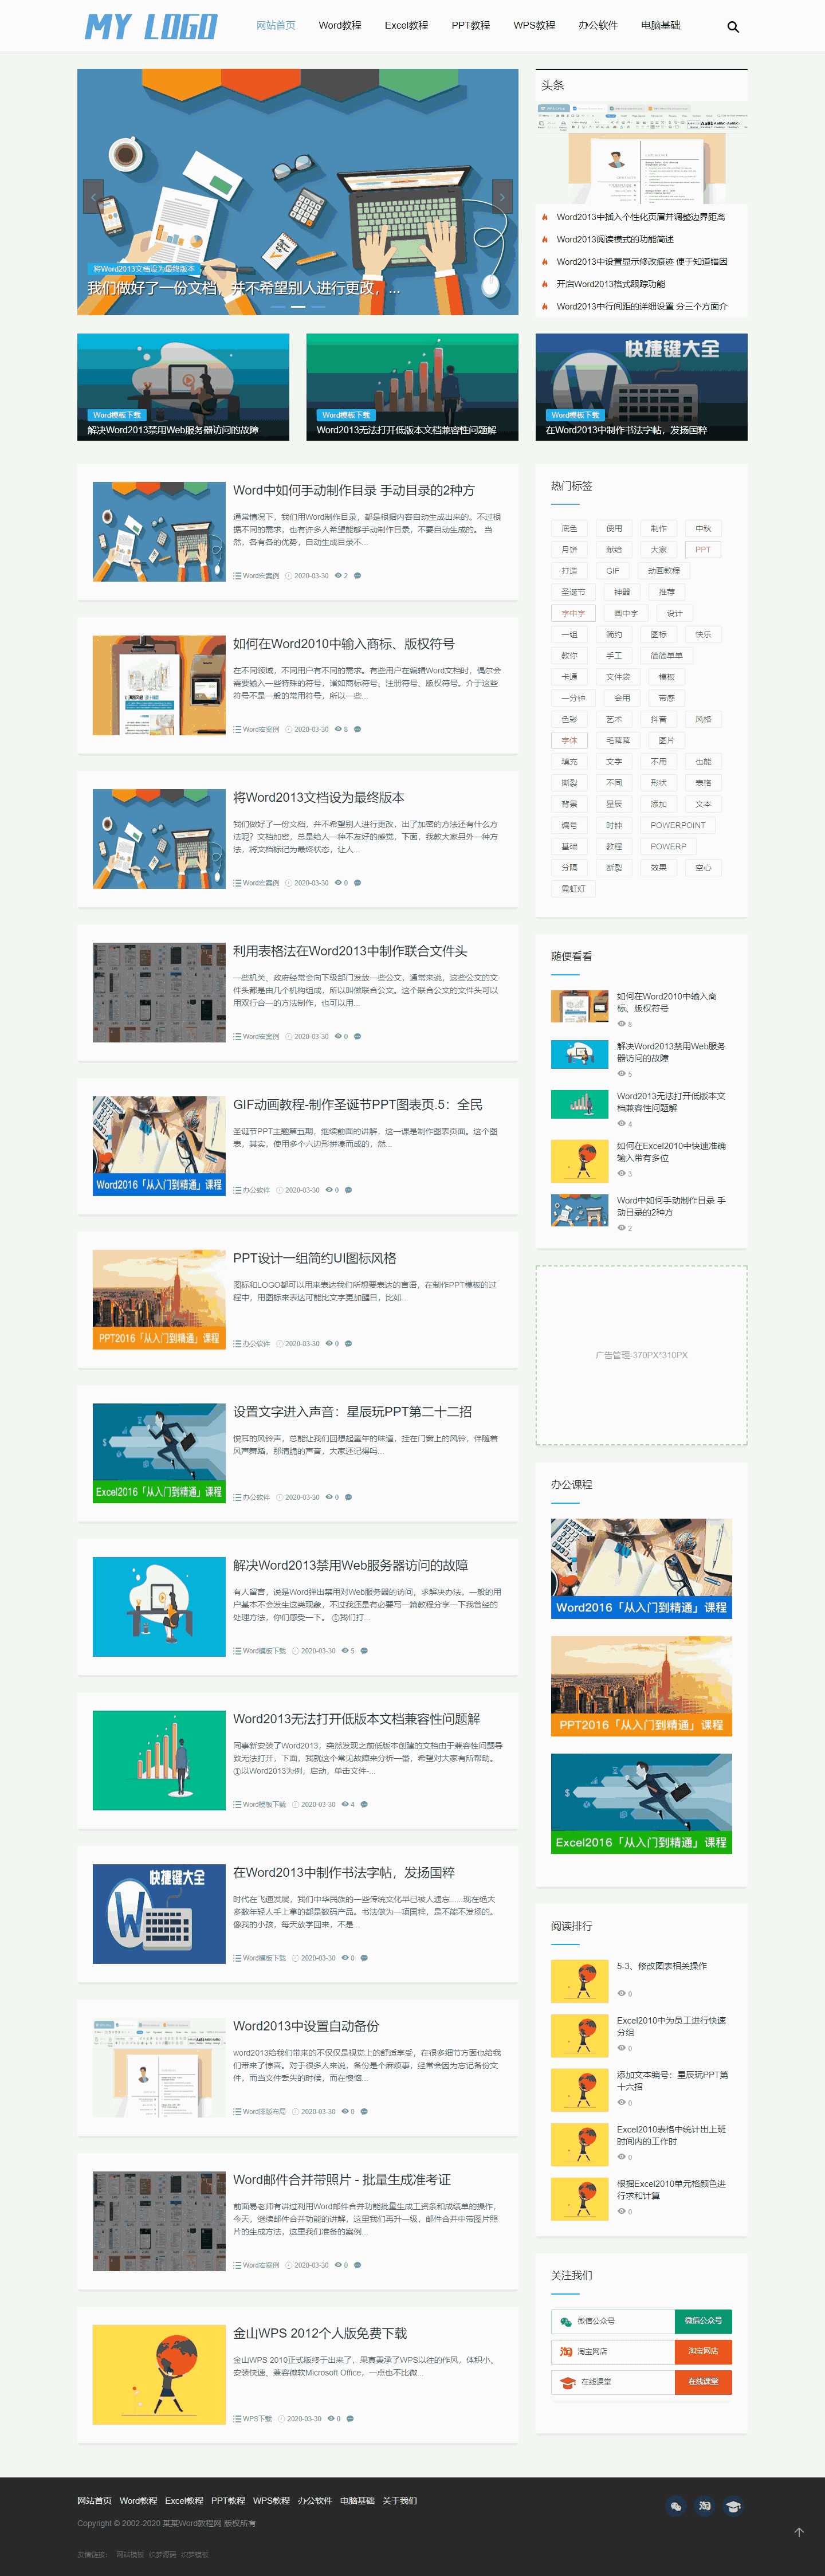Open ranking item 'Excel2010中为员工进行快速分组'
Screen dimensions: 825x2576
671,2026
